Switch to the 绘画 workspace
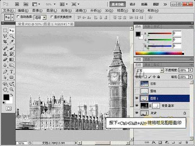Screen dimensions: 195x146 [x=144, y=4]
